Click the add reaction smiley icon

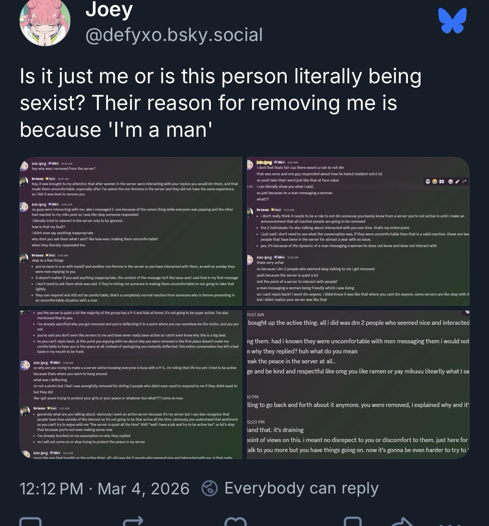click(450, 181)
